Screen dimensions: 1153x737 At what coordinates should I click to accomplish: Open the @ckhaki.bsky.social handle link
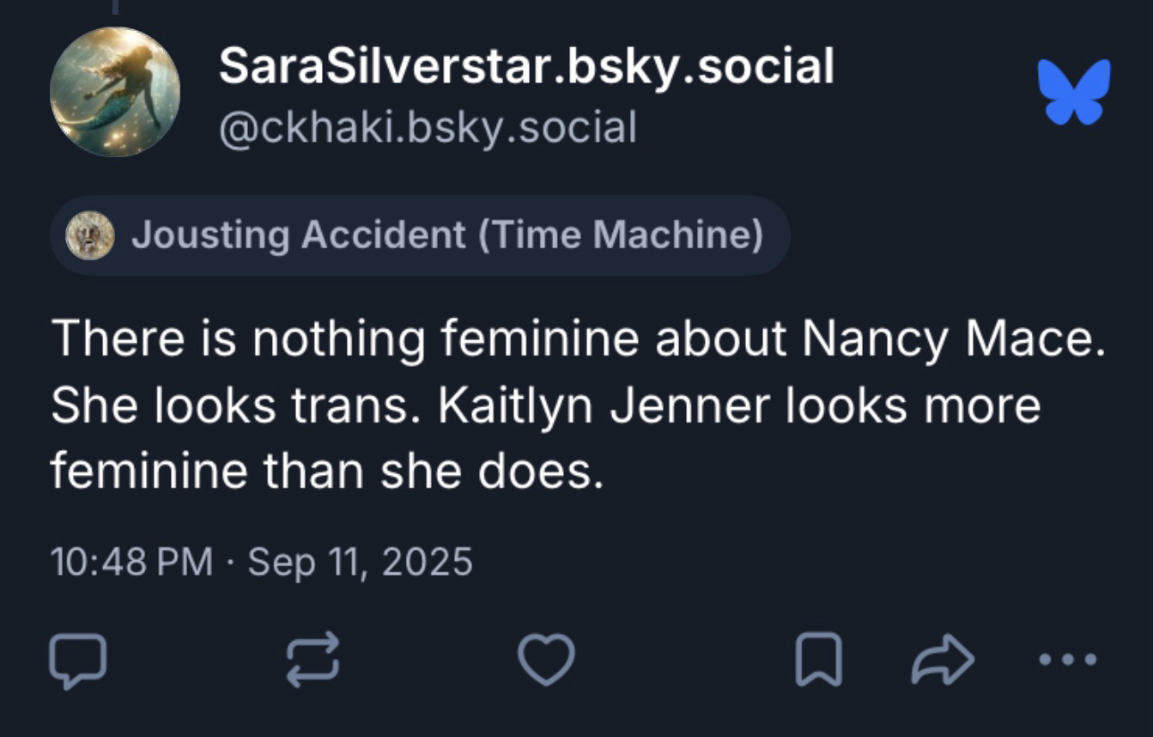click(x=428, y=128)
